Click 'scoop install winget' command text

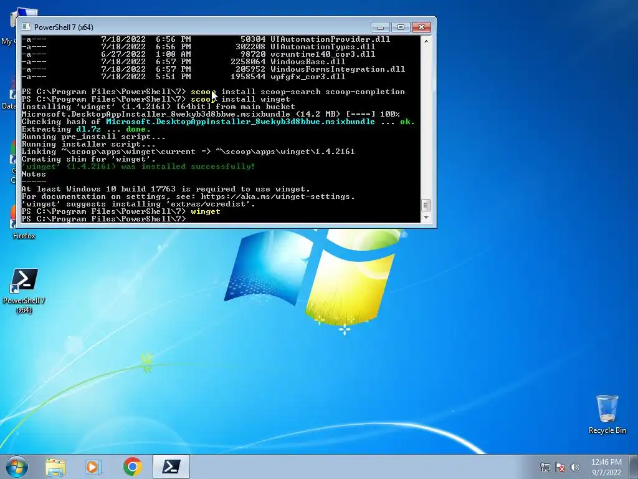point(240,99)
